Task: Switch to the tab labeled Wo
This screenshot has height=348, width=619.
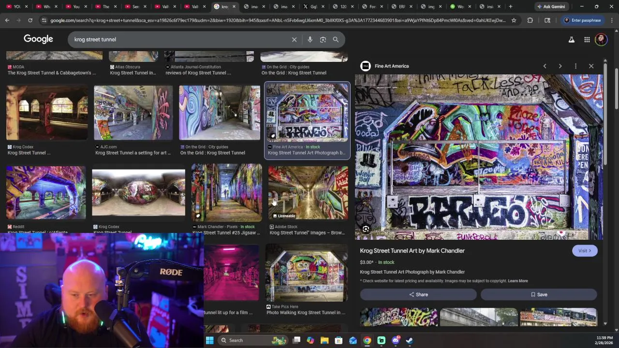Action: point(461,7)
